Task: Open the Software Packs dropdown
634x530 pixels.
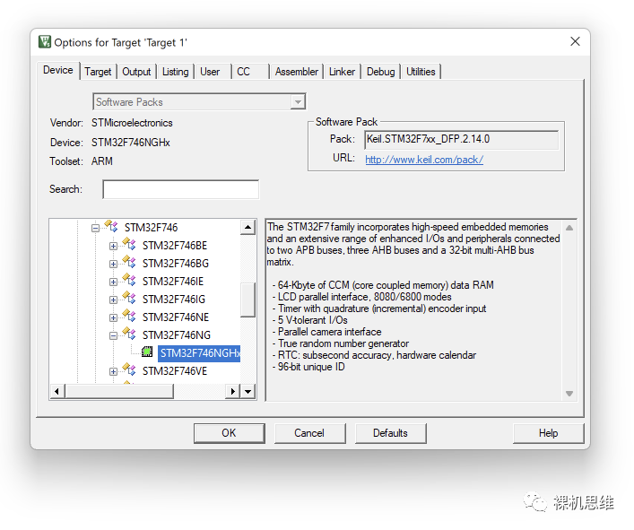Action: pyautogui.click(x=298, y=102)
